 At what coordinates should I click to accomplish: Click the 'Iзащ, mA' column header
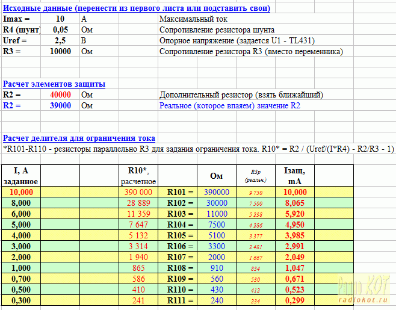coord(295,175)
